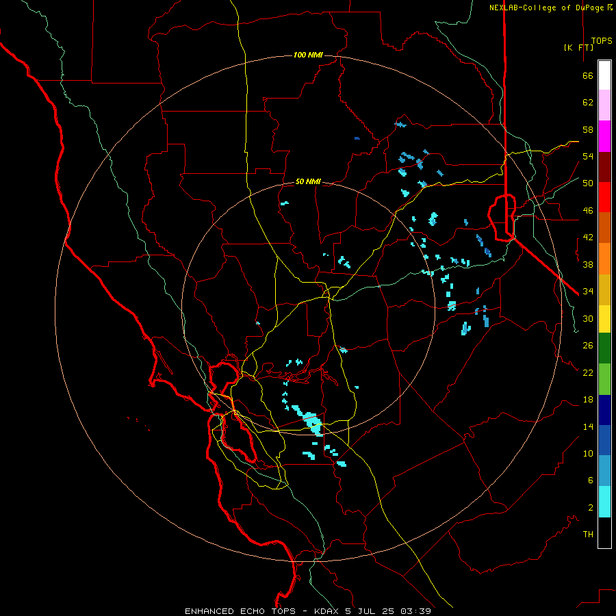
Task: Click the 34 value on the legend
Action: [x=588, y=292]
